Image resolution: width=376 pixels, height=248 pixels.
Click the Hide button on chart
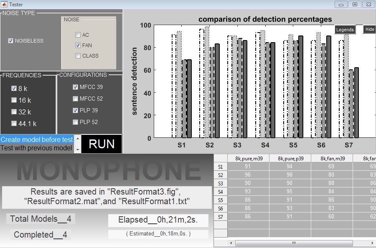pyautogui.click(x=369, y=30)
